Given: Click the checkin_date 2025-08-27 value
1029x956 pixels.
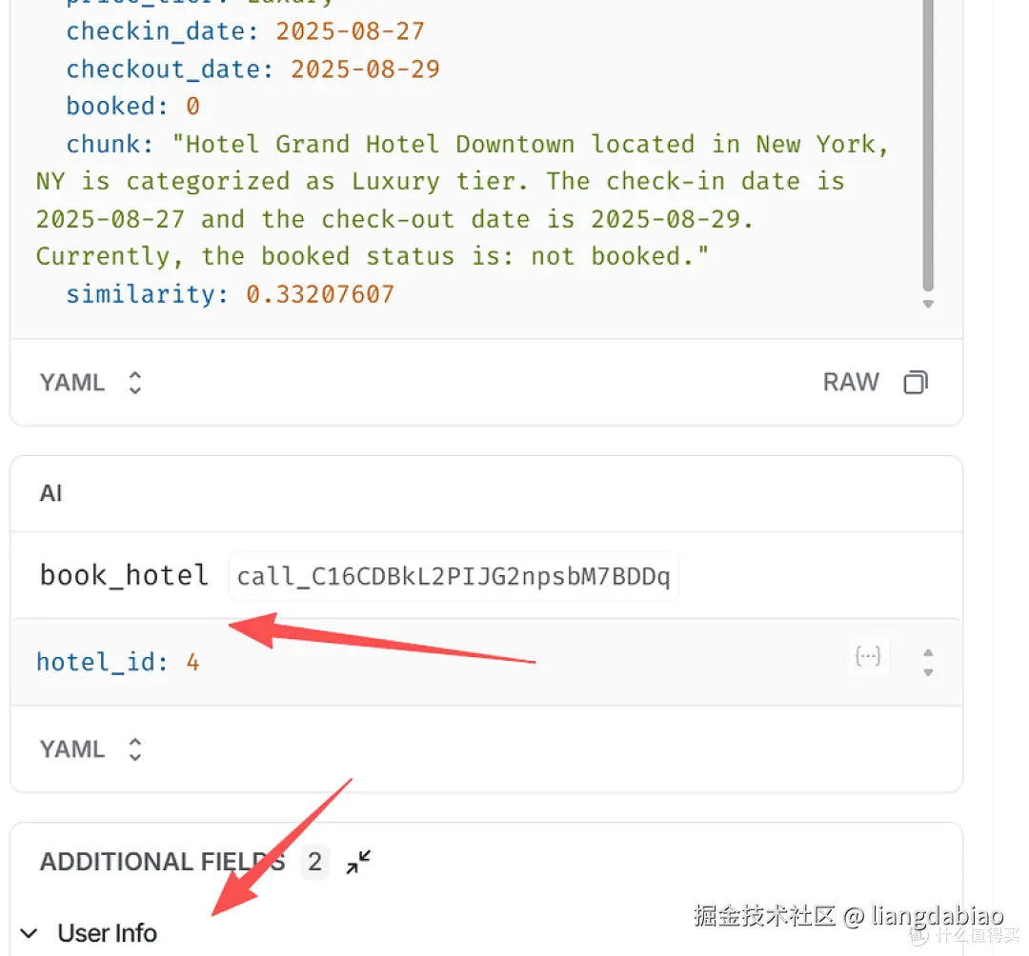Looking at the screenshot, I should (350, 31).
